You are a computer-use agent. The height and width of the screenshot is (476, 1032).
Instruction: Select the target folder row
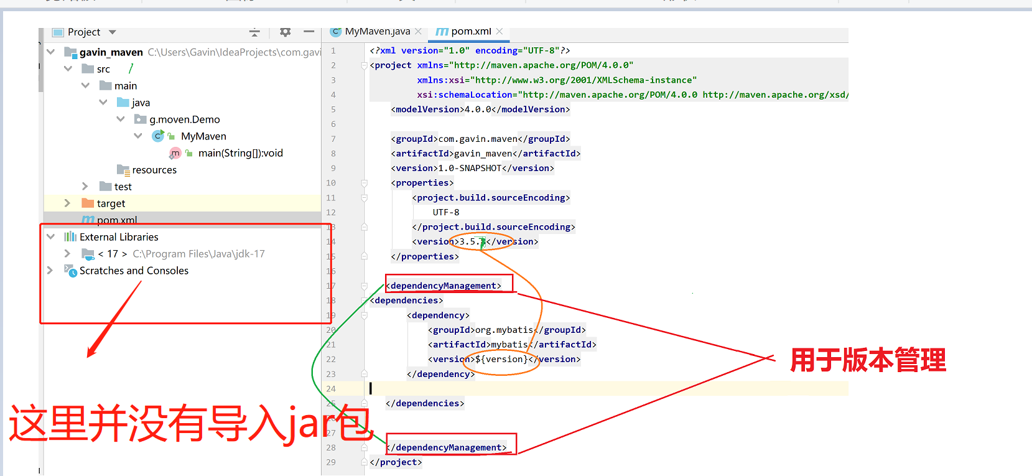pyautogui.click(x=182, y=203)
